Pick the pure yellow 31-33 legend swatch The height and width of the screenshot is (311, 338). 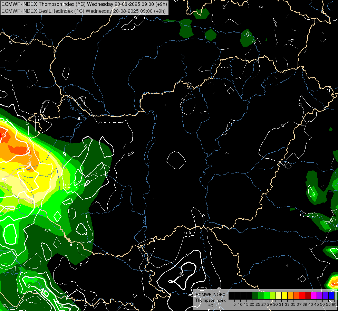284,295
